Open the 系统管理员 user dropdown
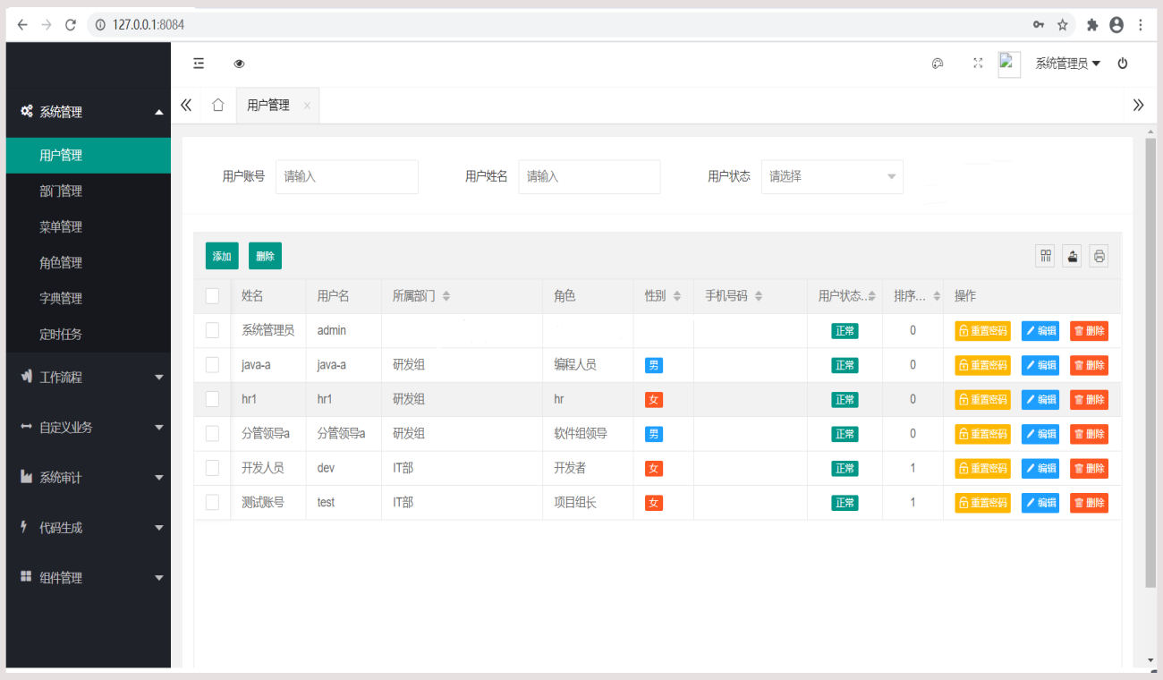Image resolution: width=1163 pixels, height=680 pixels. click(x=1067, y=64)
